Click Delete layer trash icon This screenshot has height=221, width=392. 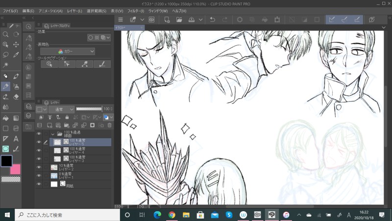tap(109, 125)
